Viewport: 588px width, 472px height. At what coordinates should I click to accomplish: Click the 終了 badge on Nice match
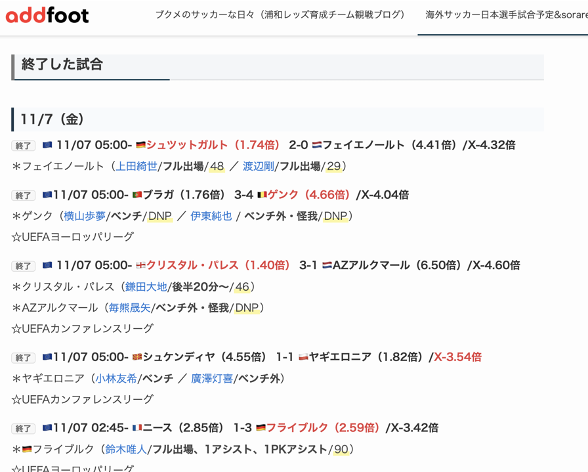23,429
